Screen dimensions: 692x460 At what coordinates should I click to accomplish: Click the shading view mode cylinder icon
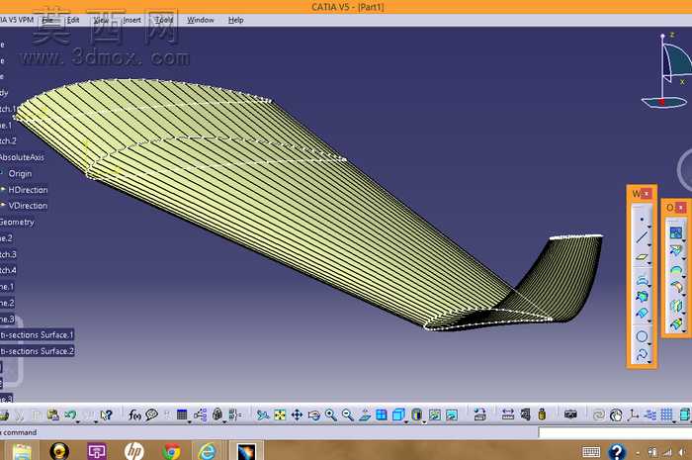pyautogui.click(x=416, y=414)
